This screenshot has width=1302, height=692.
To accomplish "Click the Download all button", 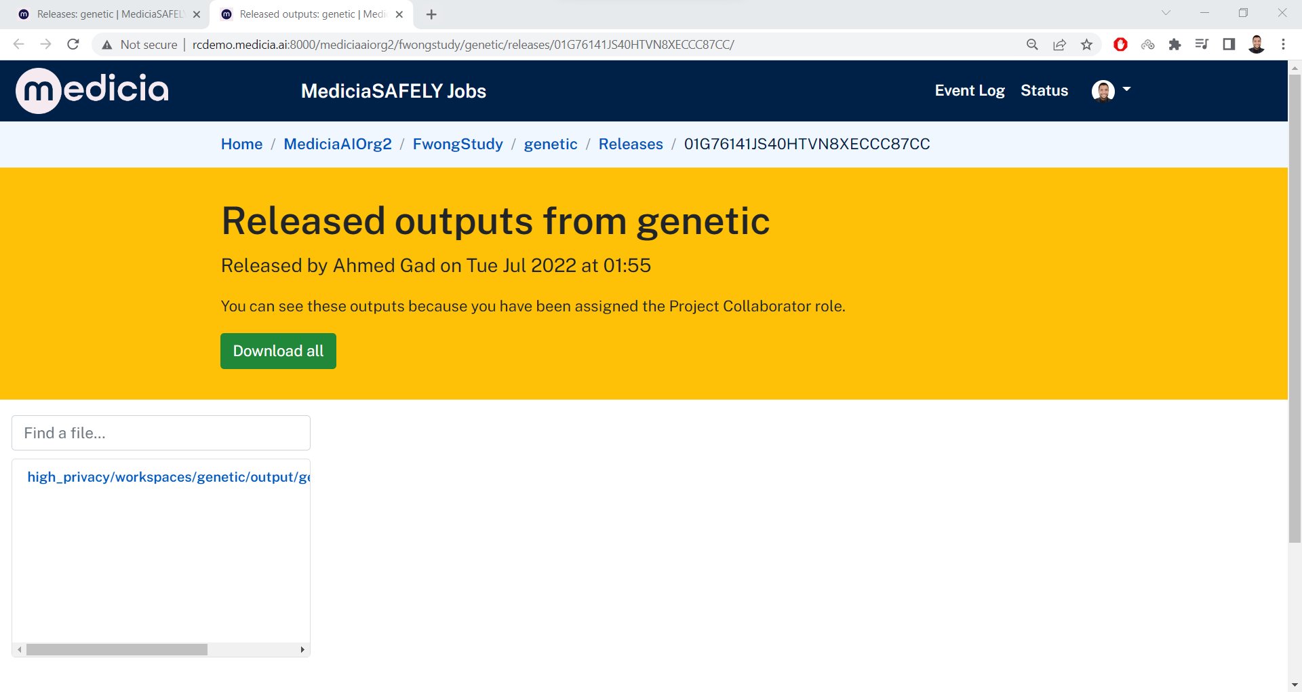I will tap(278, 351).
